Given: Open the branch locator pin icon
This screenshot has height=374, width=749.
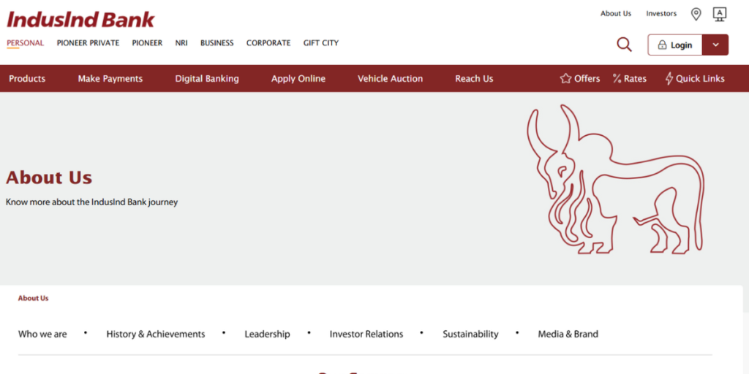Looking at the screenshot, I should point(696,15).
